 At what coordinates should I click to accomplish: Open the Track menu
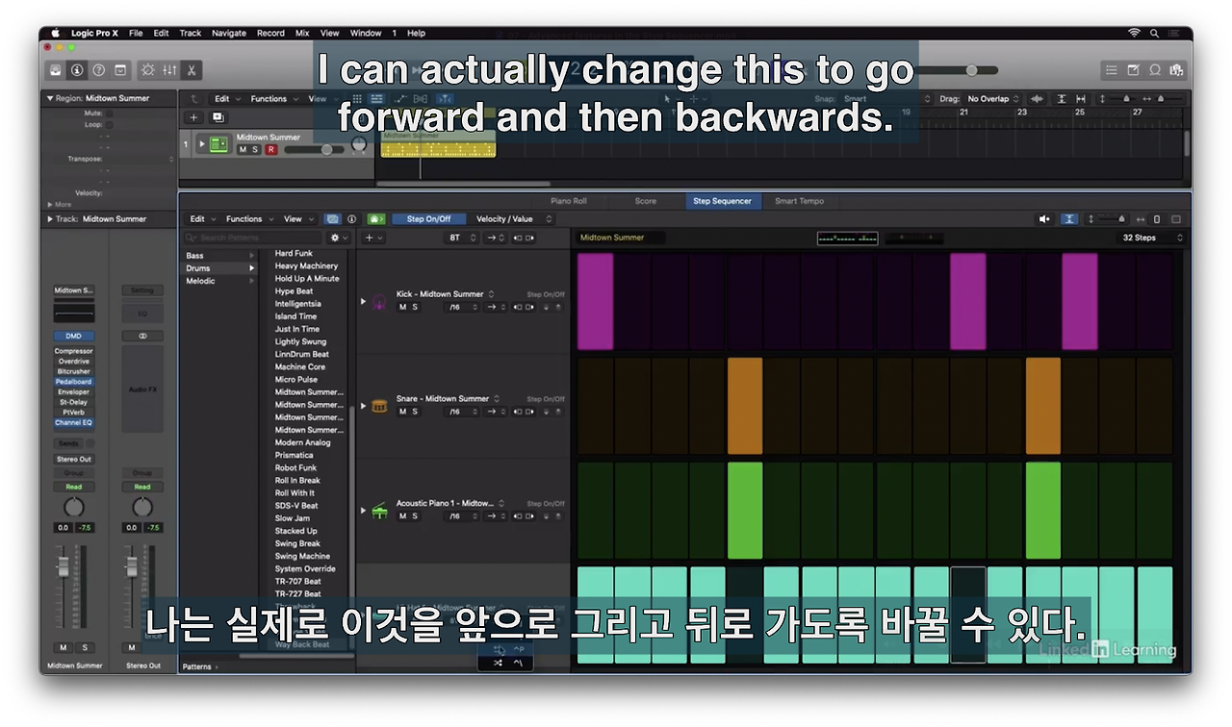tap(191, 33)
